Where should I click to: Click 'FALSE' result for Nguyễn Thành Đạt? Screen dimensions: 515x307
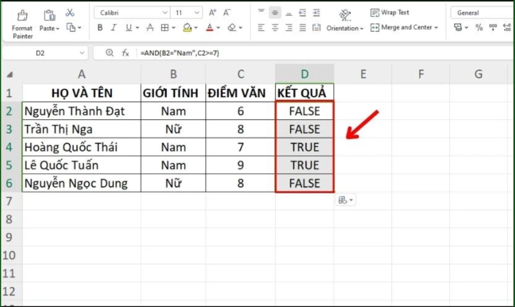(304, 111)
